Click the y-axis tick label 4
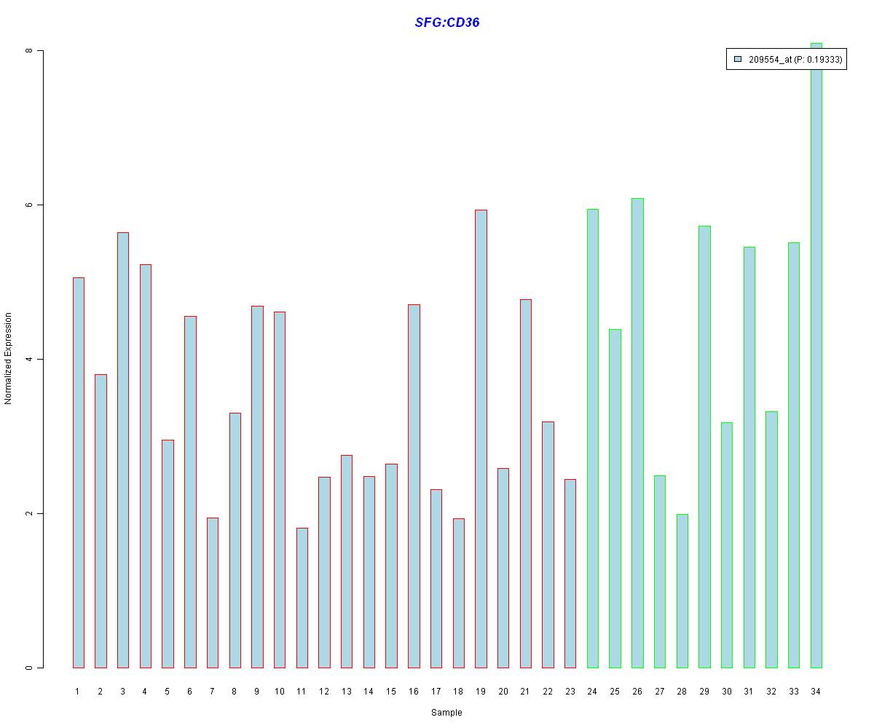 [29, 359]
